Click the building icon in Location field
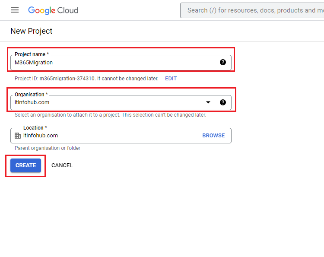 (x=18, y=136)
